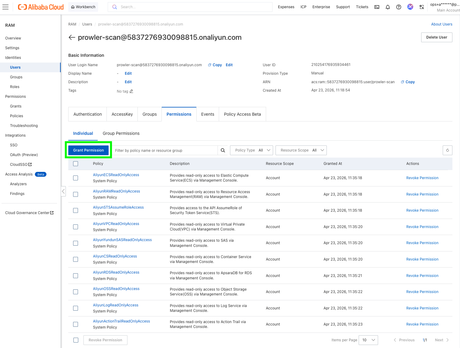Click the Grant Permission button

[88, 150]
